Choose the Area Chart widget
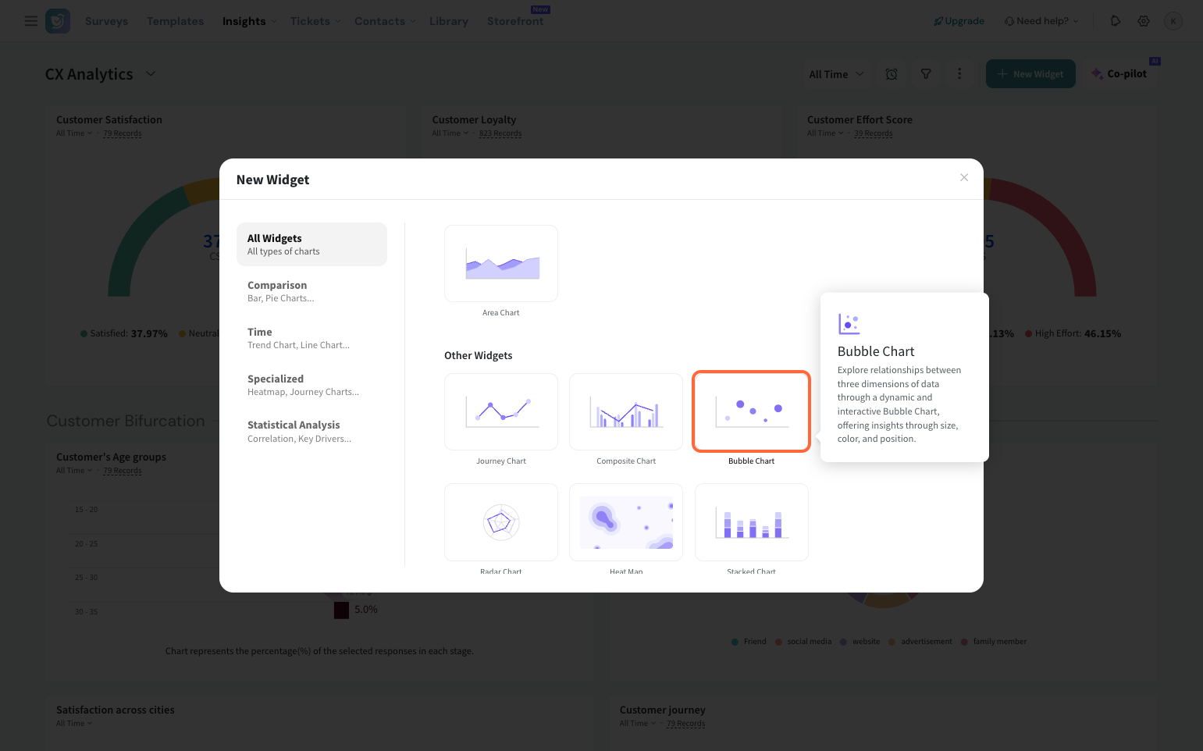The height and width of the screenshot is (751, 1203). [x=500, y=264]
